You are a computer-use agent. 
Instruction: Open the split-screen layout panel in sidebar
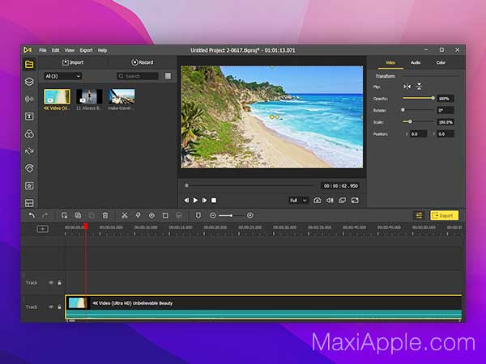[x=29, y=203]
